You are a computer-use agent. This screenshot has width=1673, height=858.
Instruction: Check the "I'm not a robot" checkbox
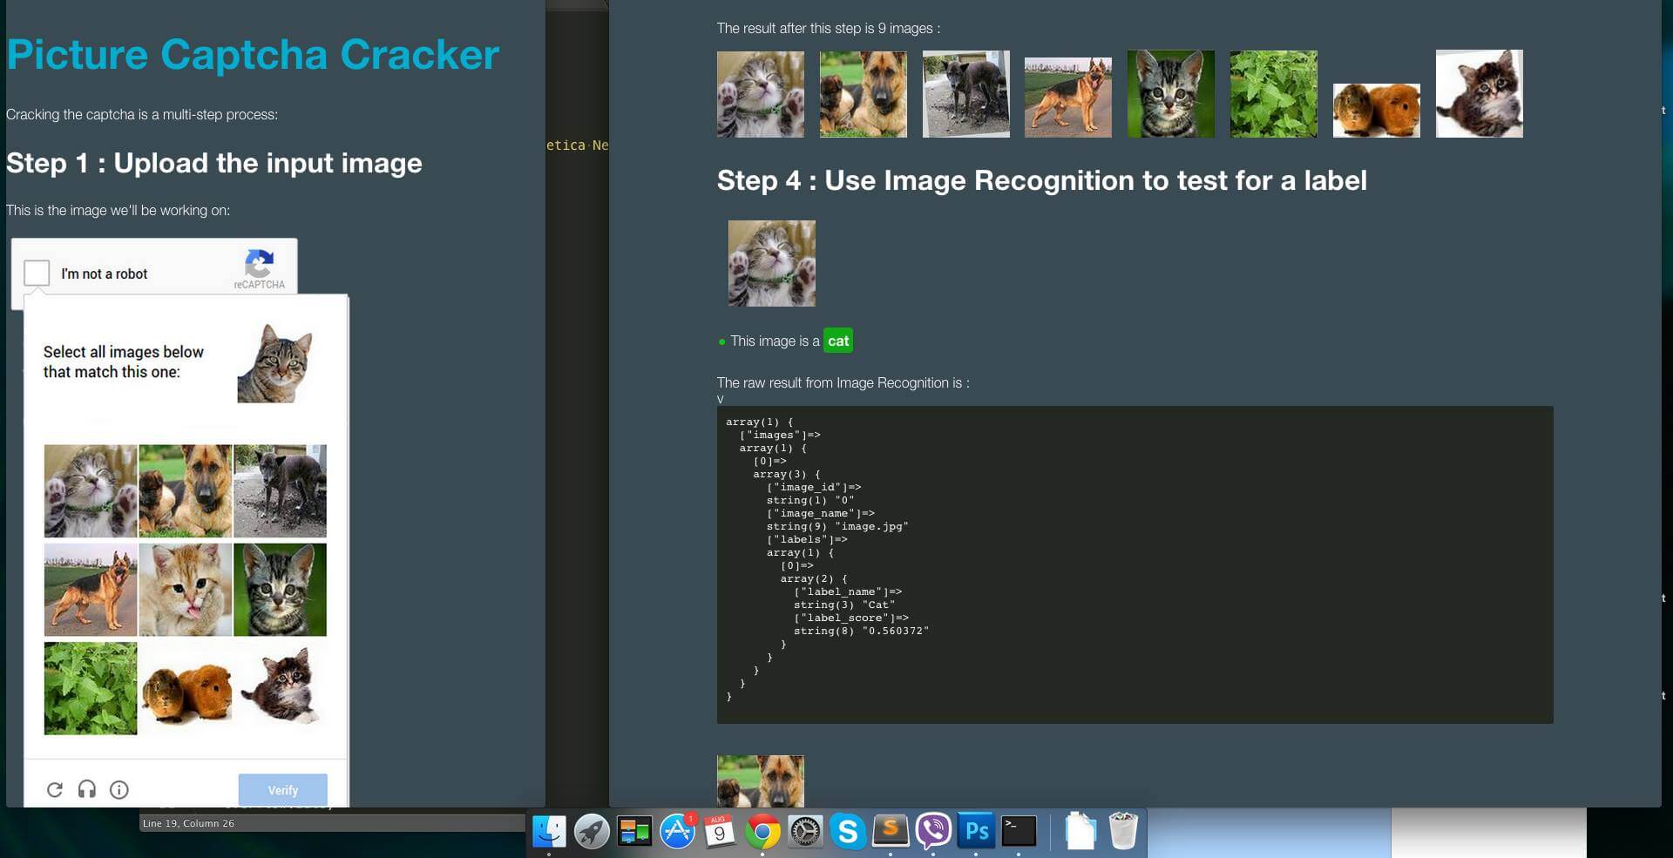tap(37, 273)
